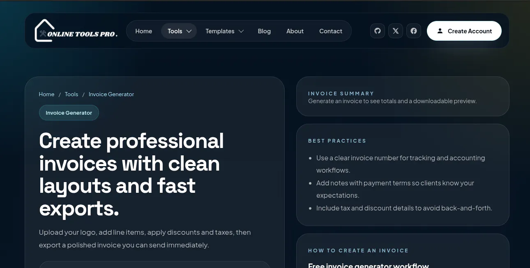Image resolution: width=530 pixels, height=268 pixels.
Task: Open the GitHub icon link
Action: pyautogui.click(x=378, y=31)
